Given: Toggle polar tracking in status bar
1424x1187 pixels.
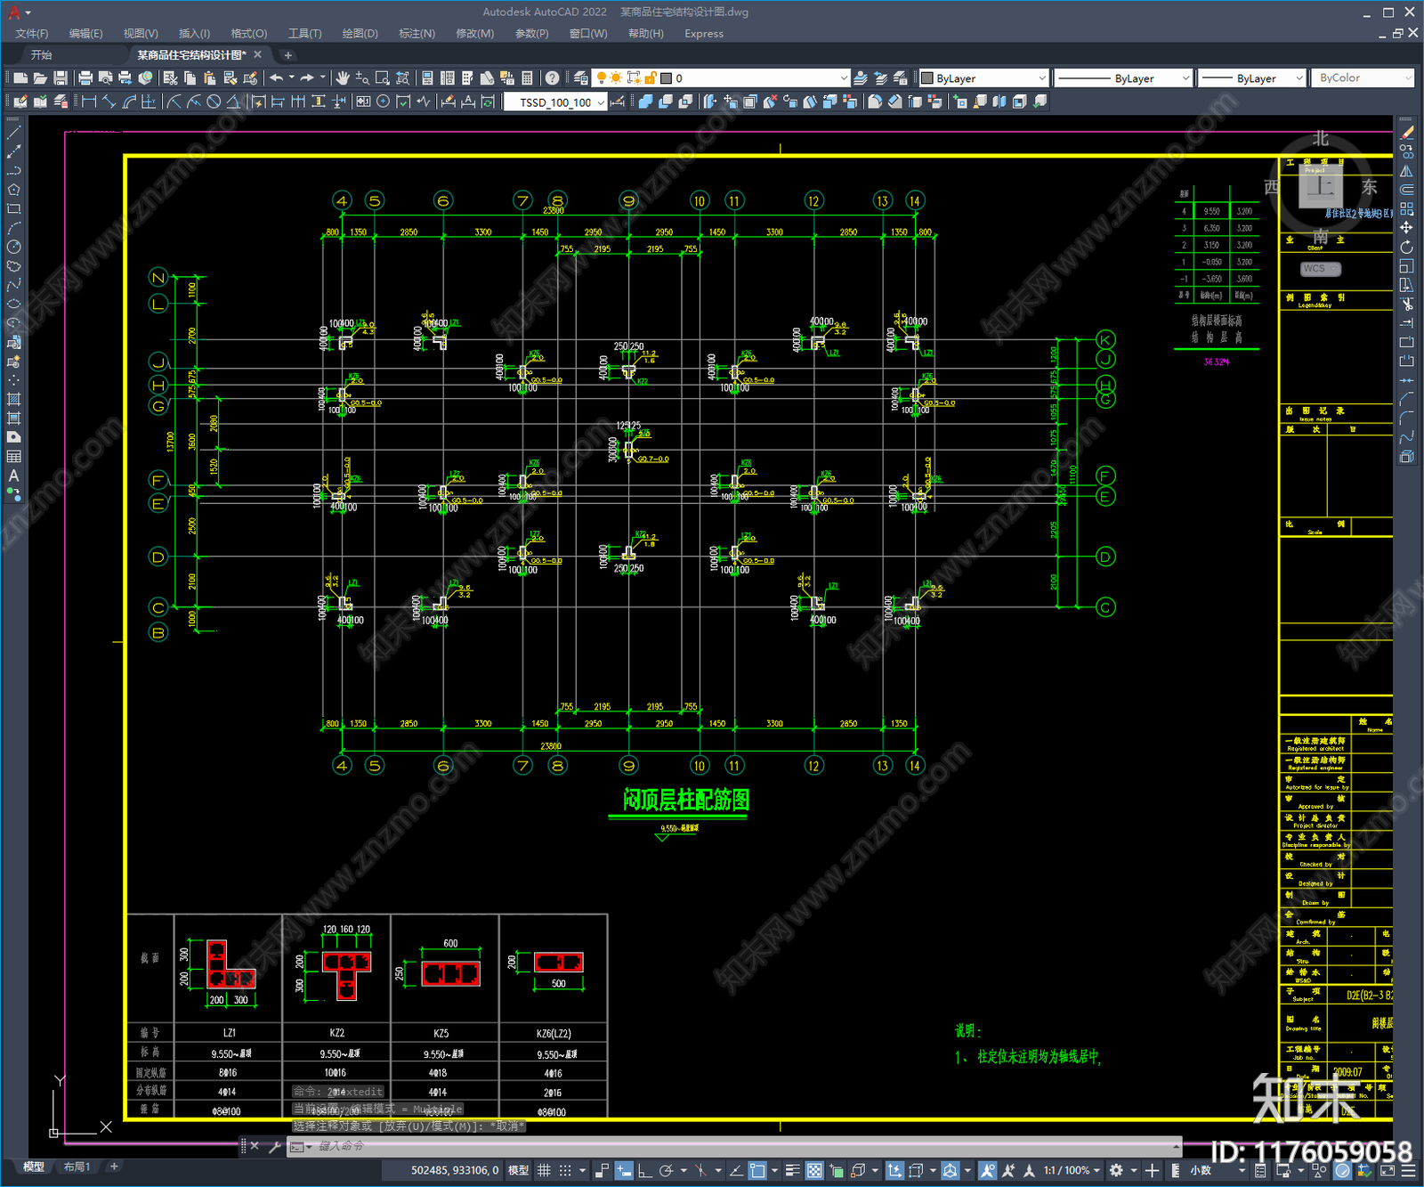Looking at the screenshot, I should tap(666, 1170).
